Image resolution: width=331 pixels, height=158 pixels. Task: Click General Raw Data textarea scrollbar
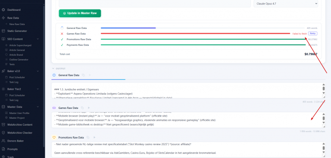(324, 89)
